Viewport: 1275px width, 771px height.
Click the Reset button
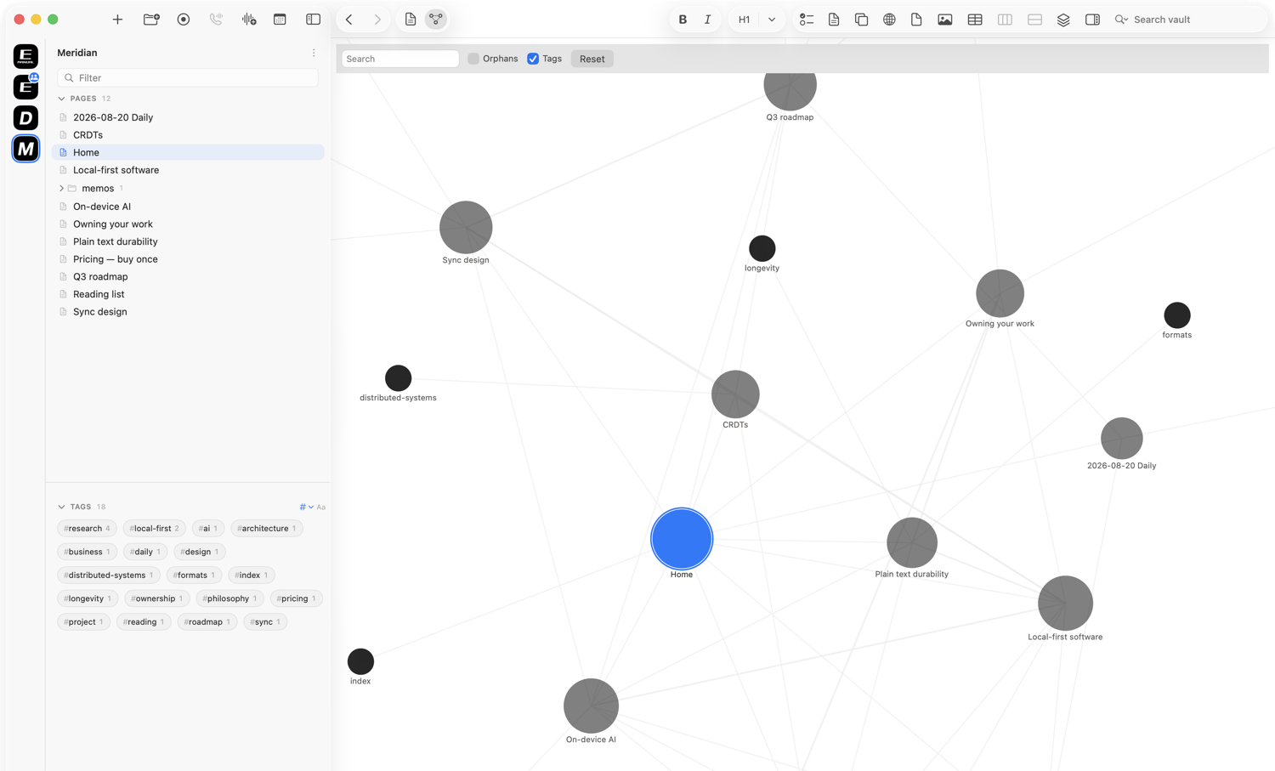pyautogui.click(x=592, y=59)
